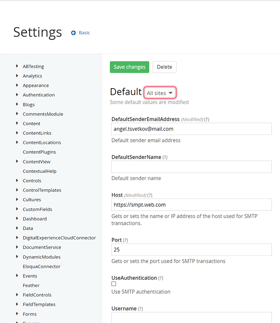Image resolution: width=280 pixels, height=323 pixels.
Task: Go to Basic settings link
Action: (x=84, y=33)
